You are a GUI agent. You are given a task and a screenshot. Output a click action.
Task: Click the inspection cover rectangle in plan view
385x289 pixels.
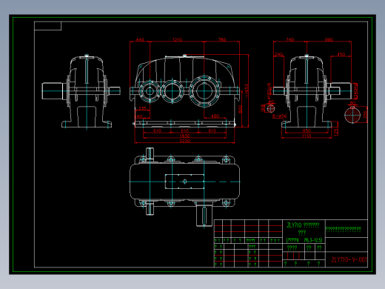184,182
